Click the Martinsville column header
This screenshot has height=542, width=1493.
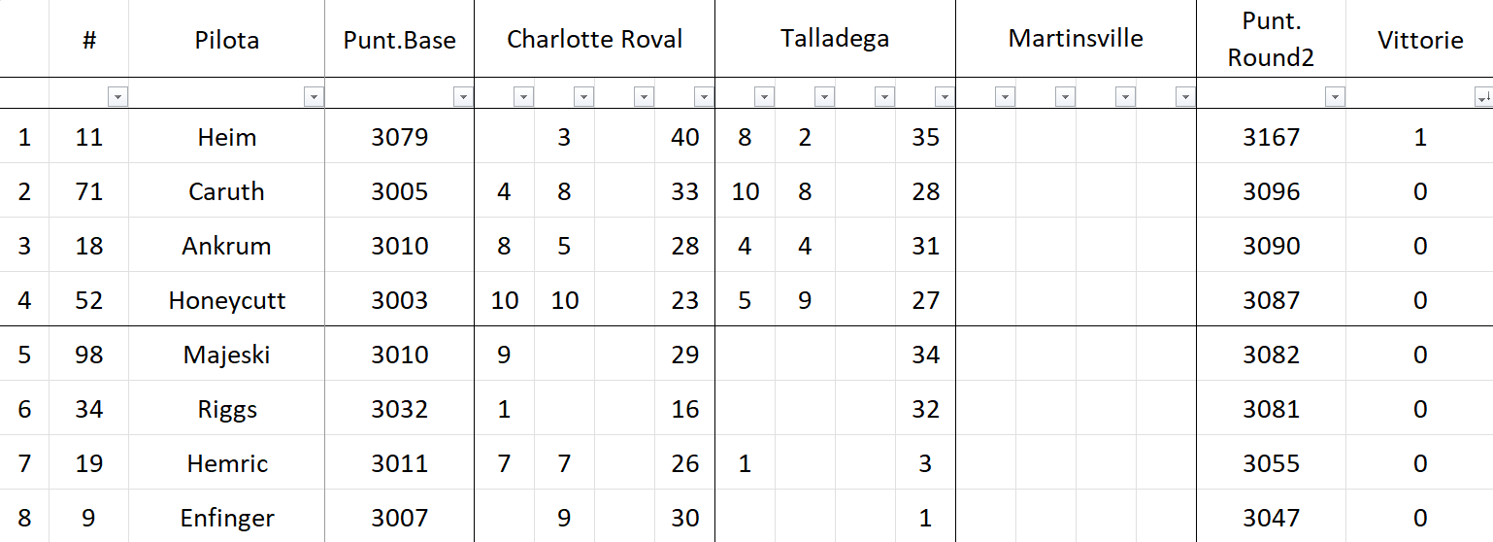(x=1076, y=40)
